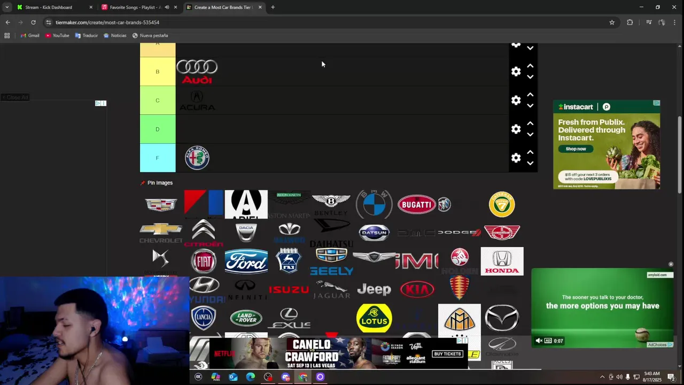This screenshot has height=385, width=684.
Task: Pick the Fiat logo
Action: (x=204, y=261)
